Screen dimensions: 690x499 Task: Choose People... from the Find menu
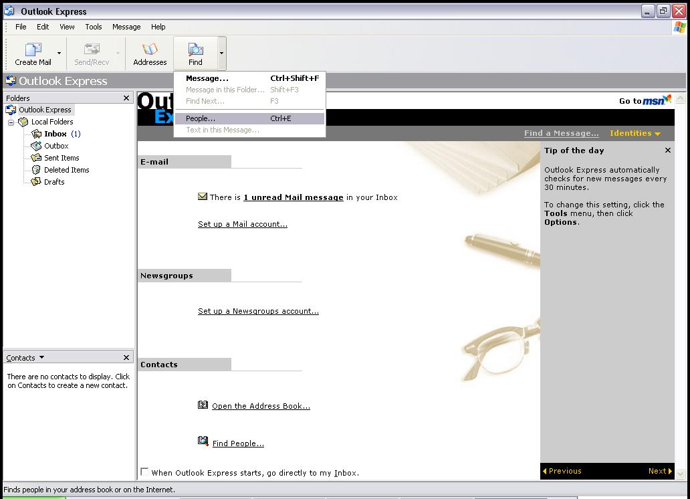coord(249,118)
